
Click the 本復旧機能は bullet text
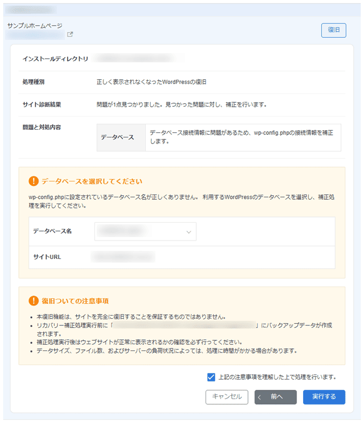(131, 317)
